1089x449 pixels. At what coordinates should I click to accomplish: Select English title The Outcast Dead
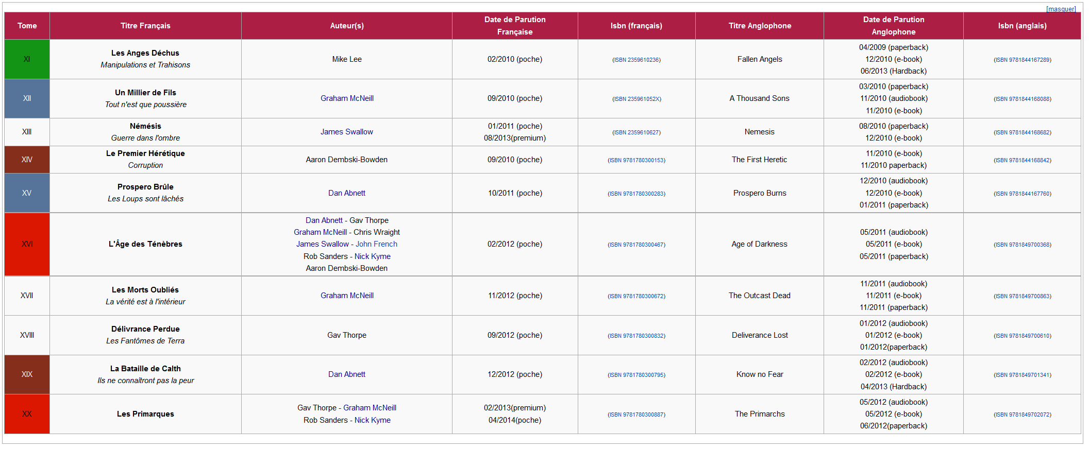(760, 296)
